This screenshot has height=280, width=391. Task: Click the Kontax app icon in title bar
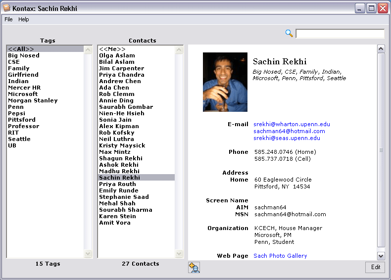[x=7, y=8]
